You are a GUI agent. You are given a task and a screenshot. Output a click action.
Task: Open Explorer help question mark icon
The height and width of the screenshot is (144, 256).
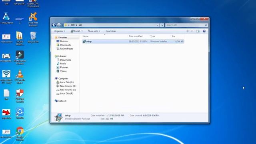[204, 31]
